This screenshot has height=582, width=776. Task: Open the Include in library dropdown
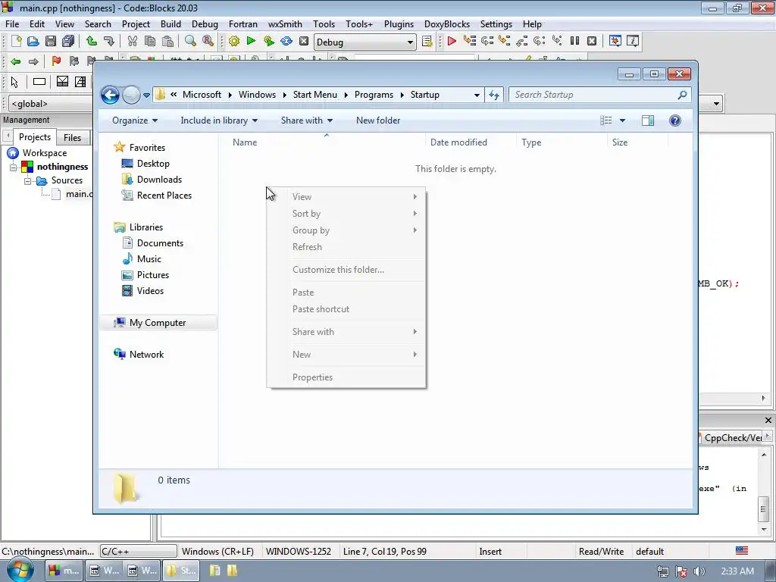219,120
